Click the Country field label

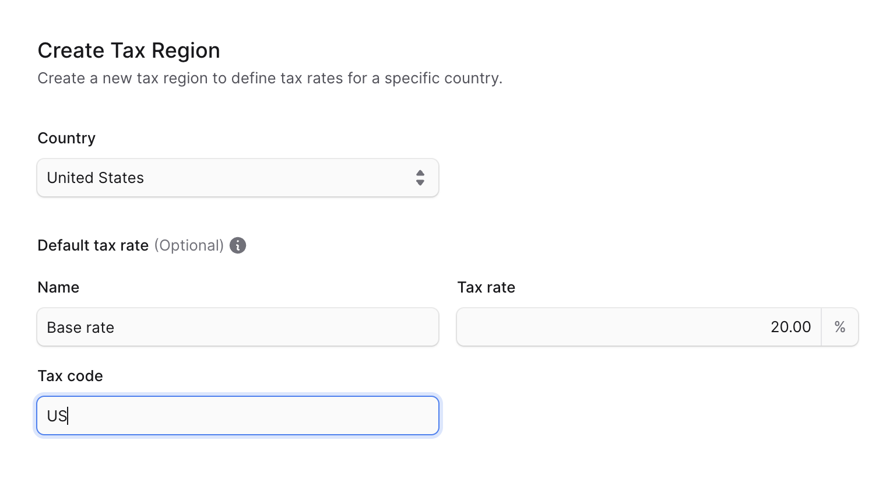[x=66, y=138]
